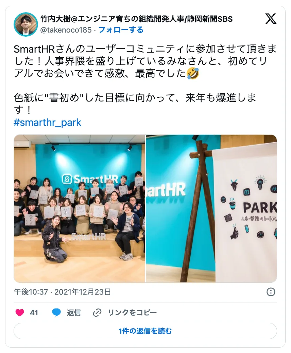This screenshot has width=291, height=353.
Task: Open the timestamp 午後10:37 · 2021年12月23日
Action: pyautogui.click(x=63, y=292)
